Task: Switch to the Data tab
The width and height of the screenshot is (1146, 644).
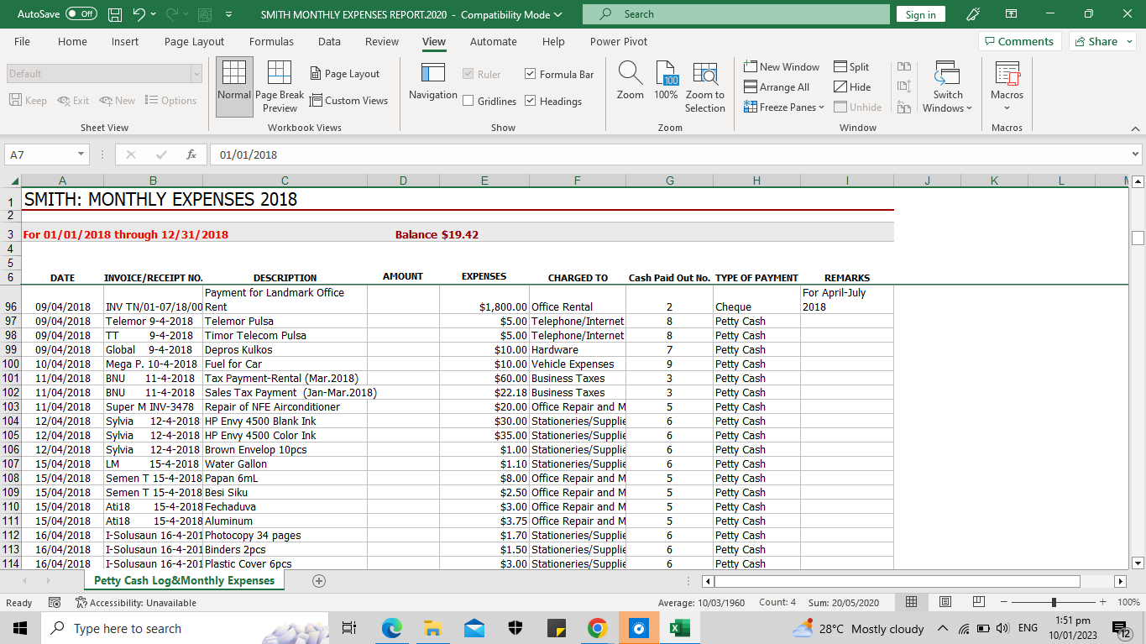Action: 329,41
